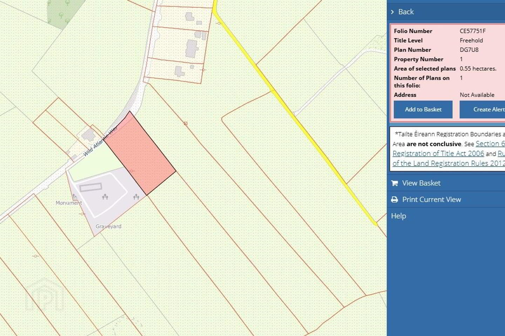This screenshot has height=336, width=505.
Task: Click the Wild Atlantic Way road label
Action: click(x=100, y=141)
